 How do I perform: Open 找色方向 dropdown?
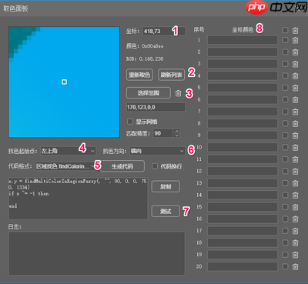point(157,151)
